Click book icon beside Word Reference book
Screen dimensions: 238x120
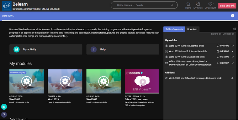tap(166, 78)
